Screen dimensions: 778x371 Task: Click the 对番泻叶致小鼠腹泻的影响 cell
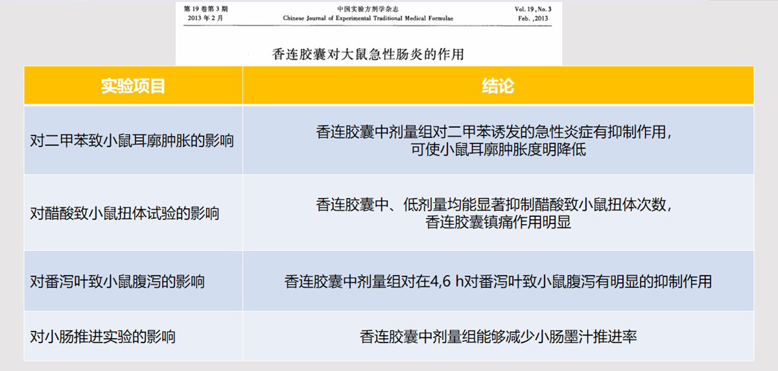tap(117, 282)
